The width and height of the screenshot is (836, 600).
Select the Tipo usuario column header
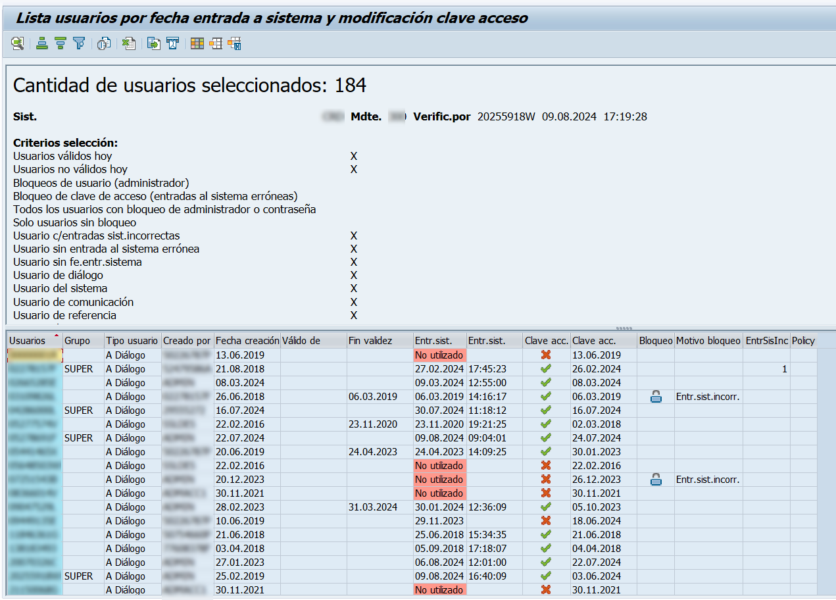(132, 341)
